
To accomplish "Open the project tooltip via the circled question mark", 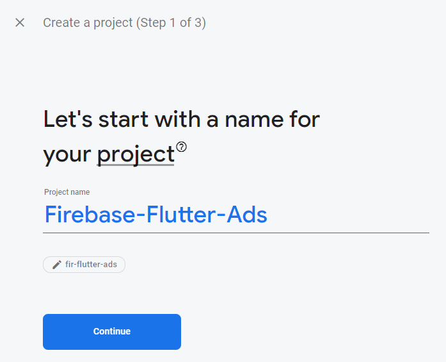I will pyautogui.click(x=182, y=147).
